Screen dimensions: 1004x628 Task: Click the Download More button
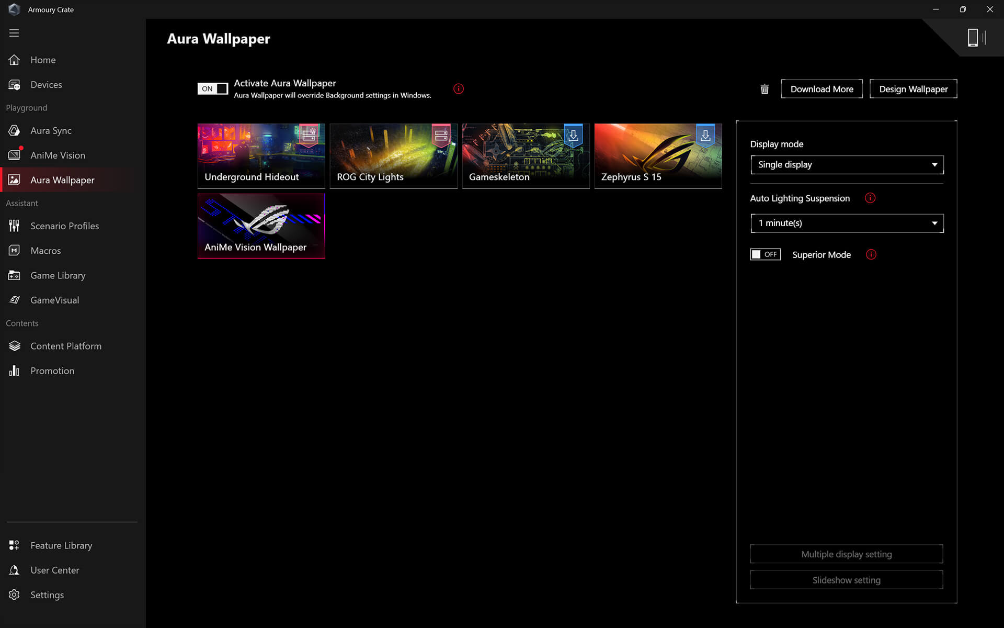[x=822, y=89]
